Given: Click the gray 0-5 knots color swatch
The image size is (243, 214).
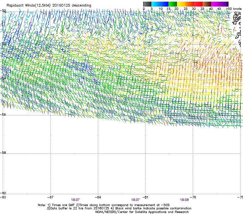Looking at the screenshot, I should pos(147,4).
